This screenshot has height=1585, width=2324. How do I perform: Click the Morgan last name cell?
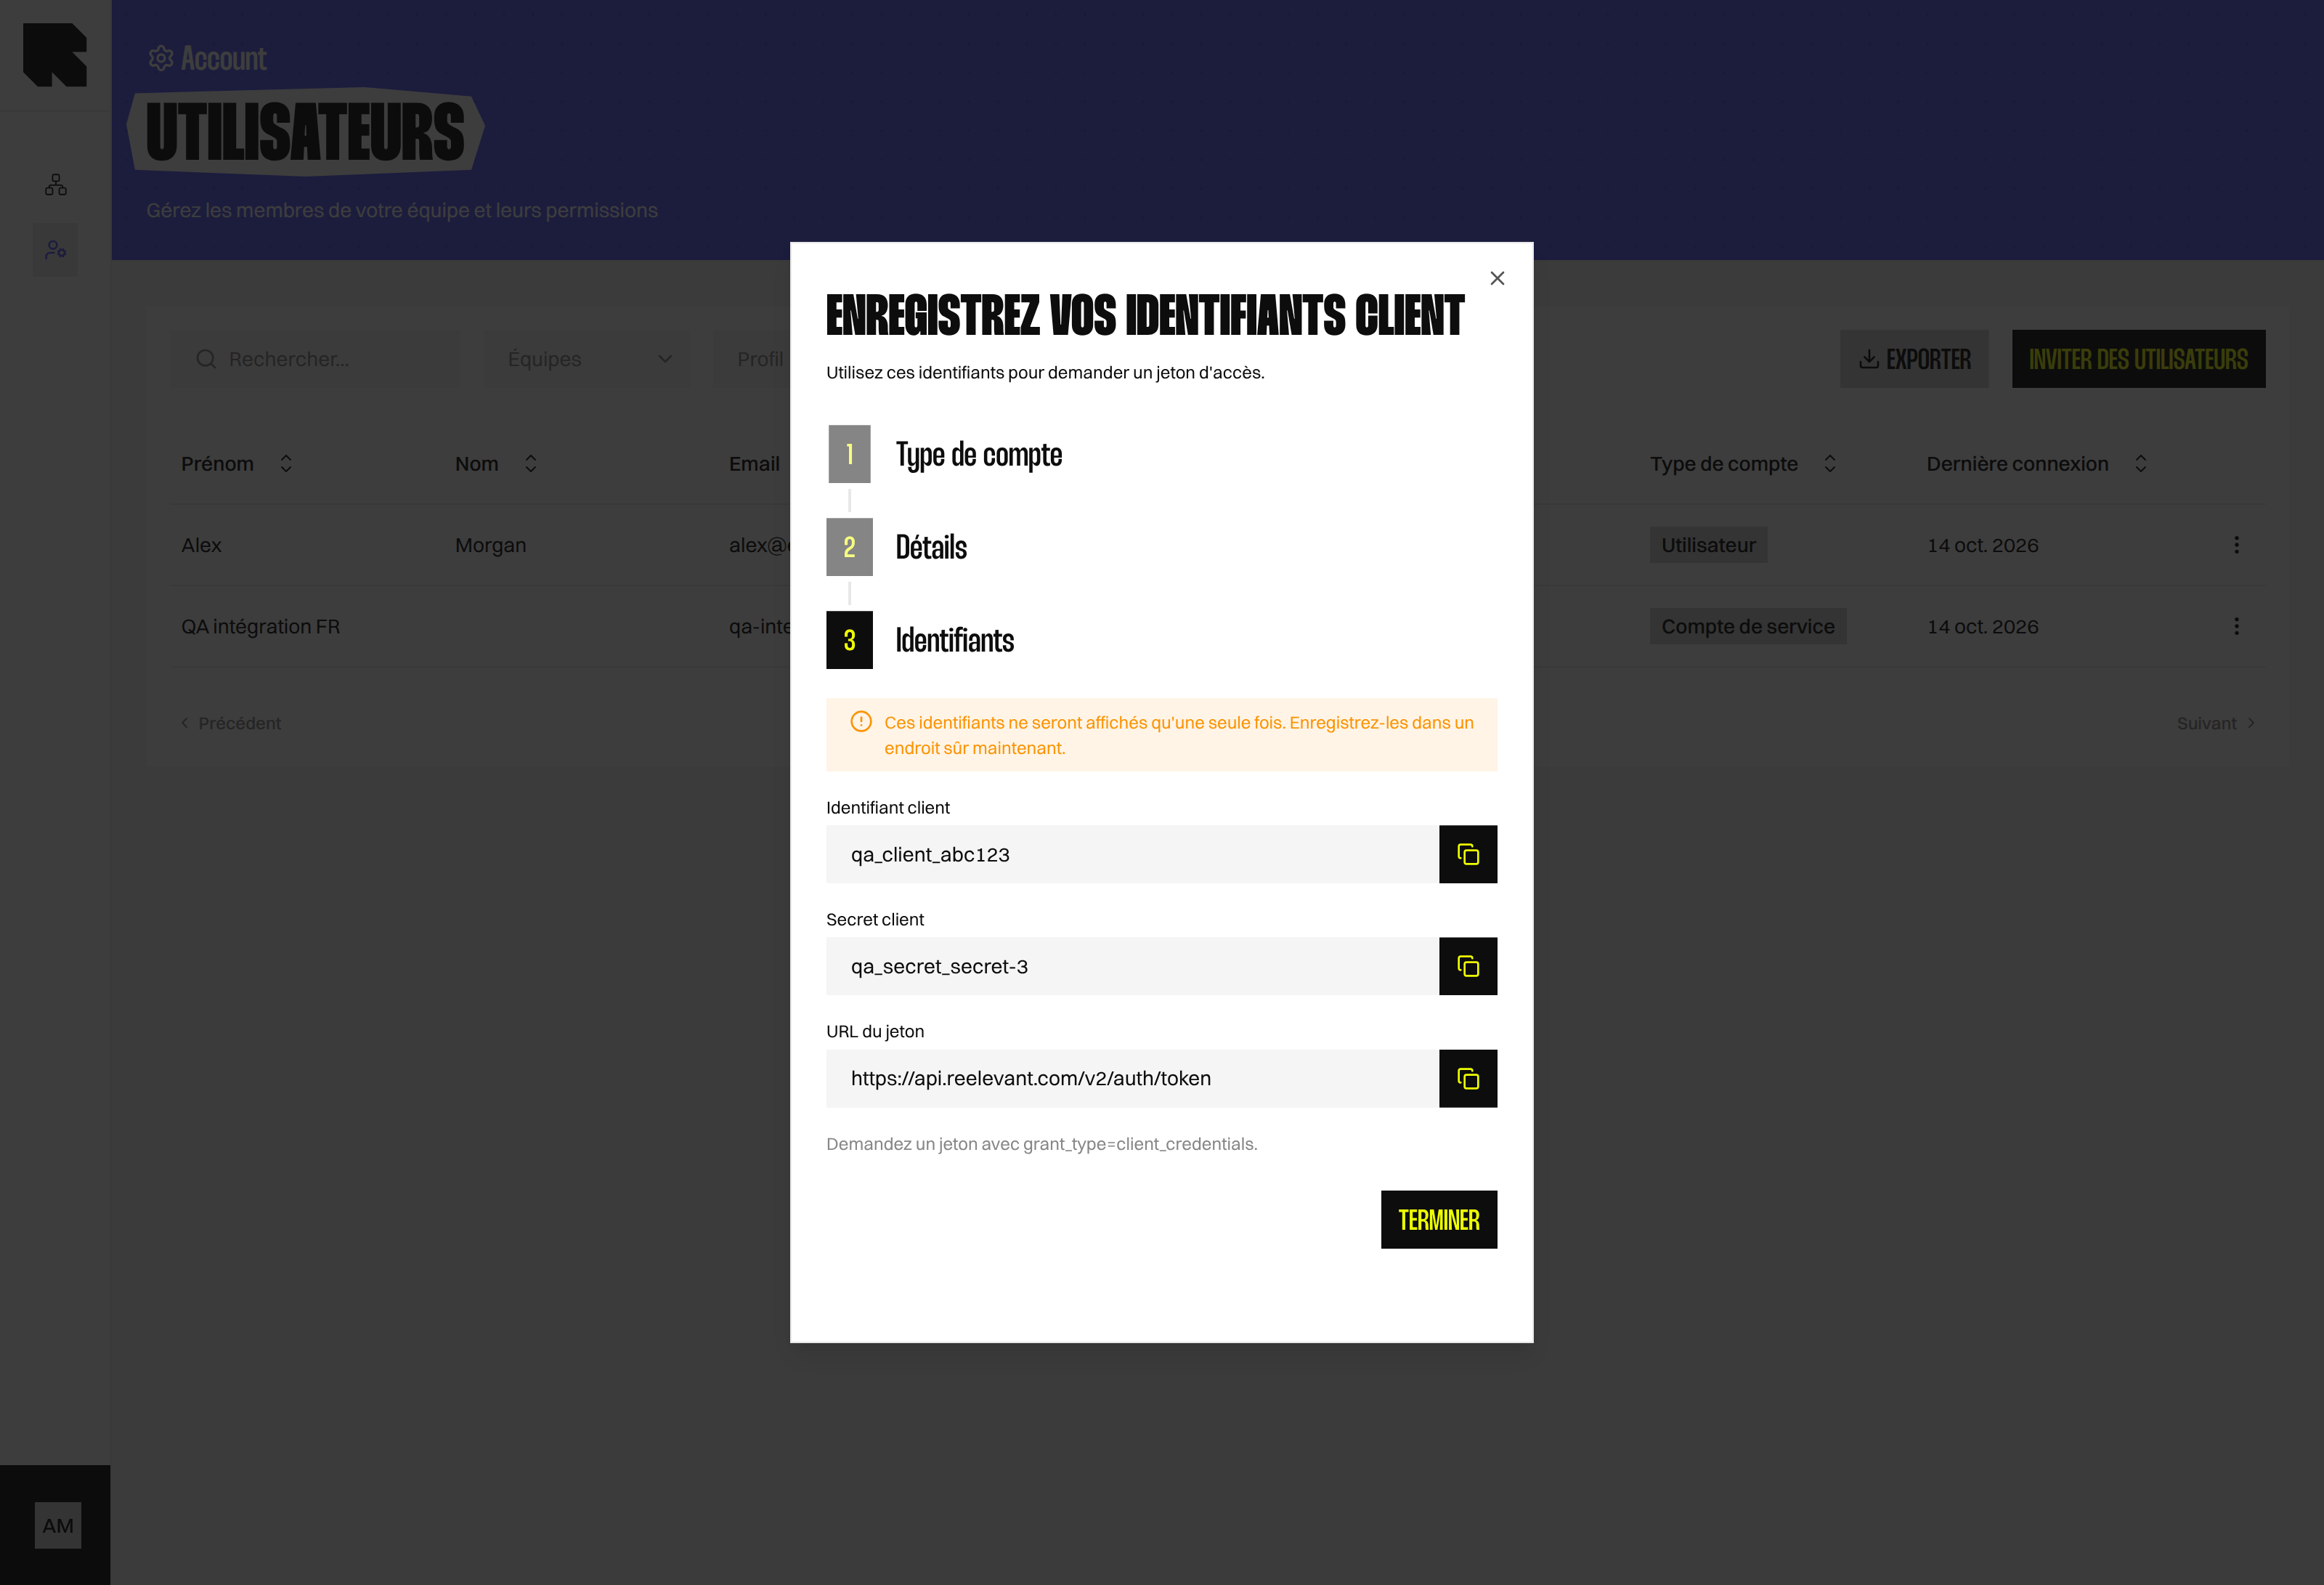(490, 545)
